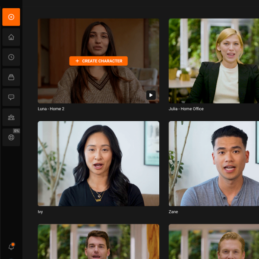Screen dimensions: 259x259
Task: Click the orange plus create icon
Action: point(11,17)
